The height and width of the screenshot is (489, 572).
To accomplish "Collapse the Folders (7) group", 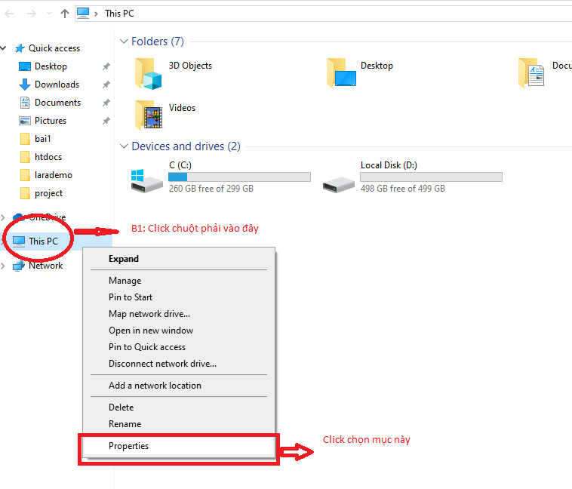I will pyautogui.click(x=124, y=42).
